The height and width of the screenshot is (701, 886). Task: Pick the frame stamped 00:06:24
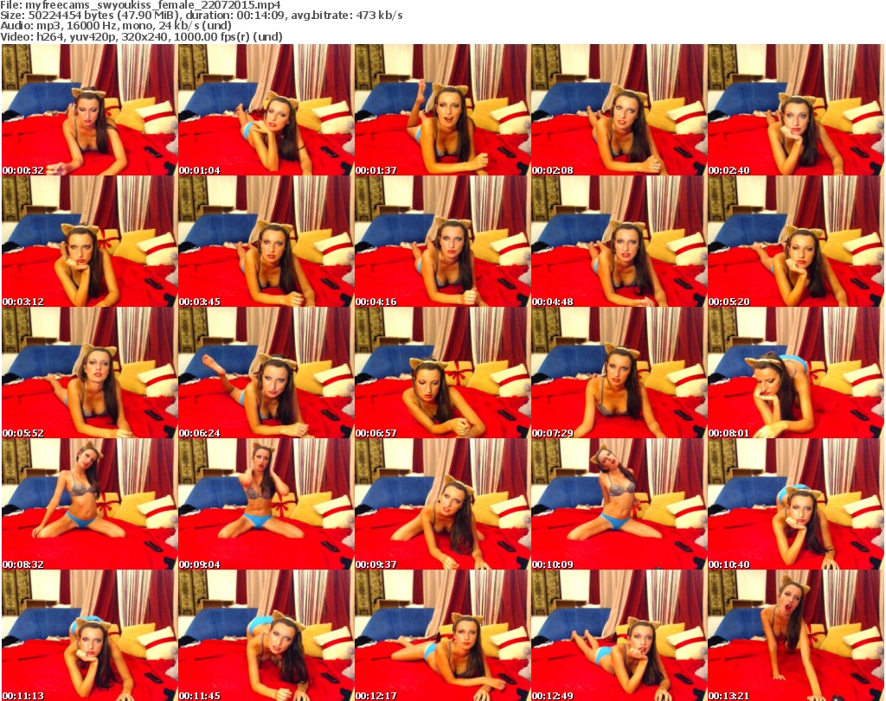coord(266,373)
